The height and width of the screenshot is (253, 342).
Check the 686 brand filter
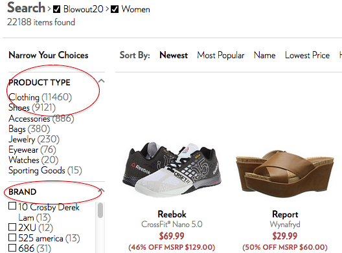pos(12,248)
